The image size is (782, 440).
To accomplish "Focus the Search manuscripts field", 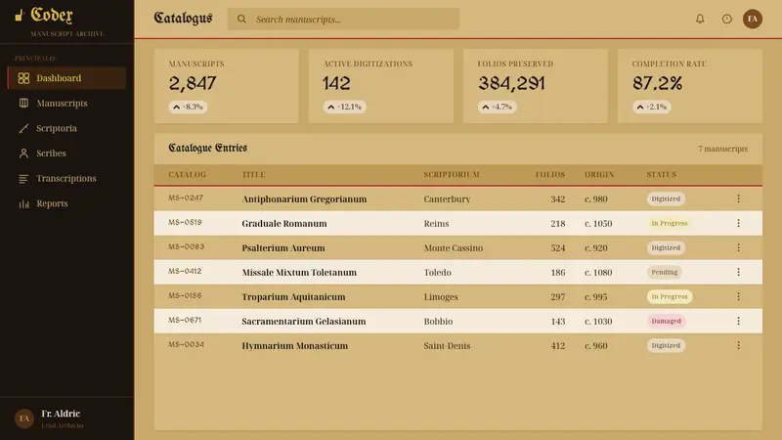I will (x=343, y=19).
